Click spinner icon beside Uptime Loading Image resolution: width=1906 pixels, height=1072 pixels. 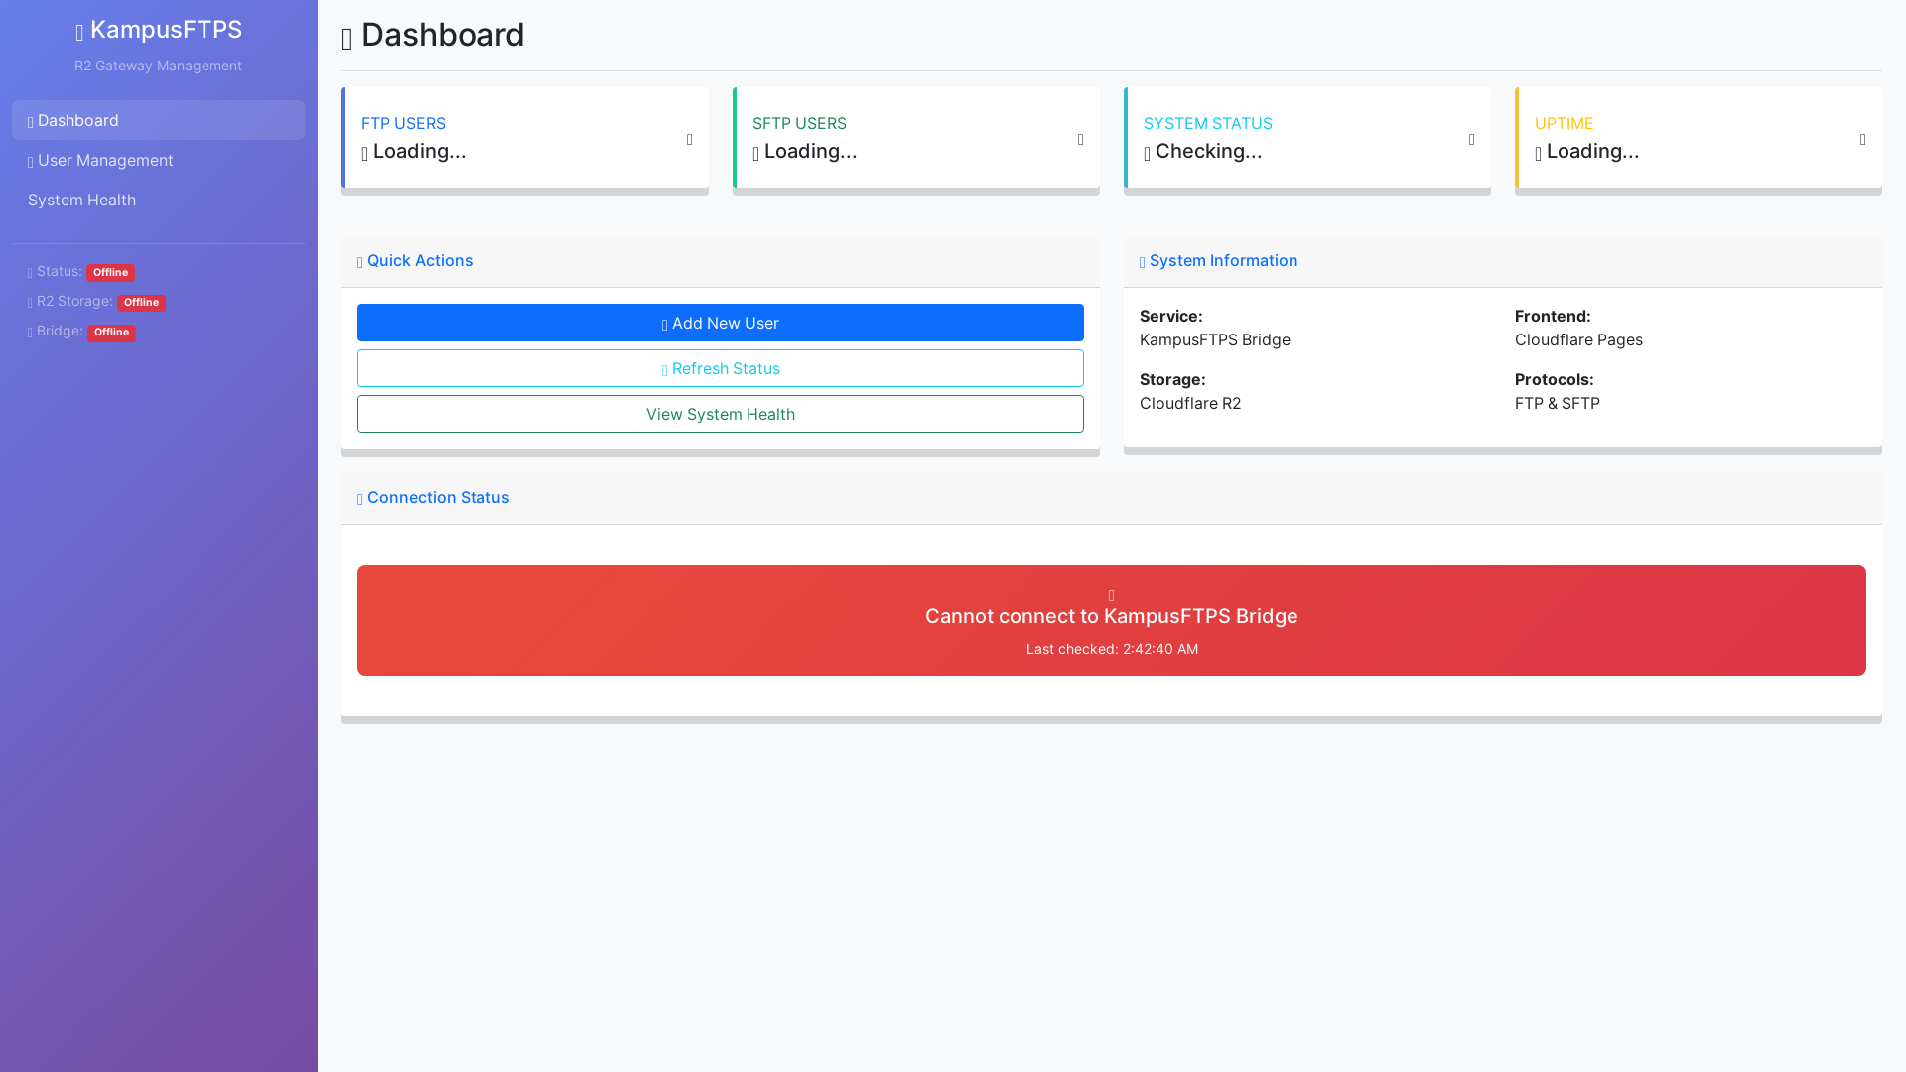pyautogui.click(x=1539, y=154)
